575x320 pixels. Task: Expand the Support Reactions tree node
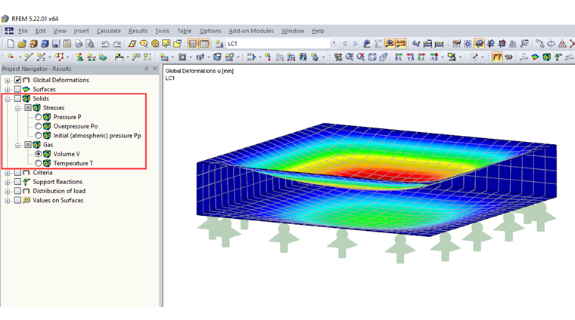[x=8, y=182]
